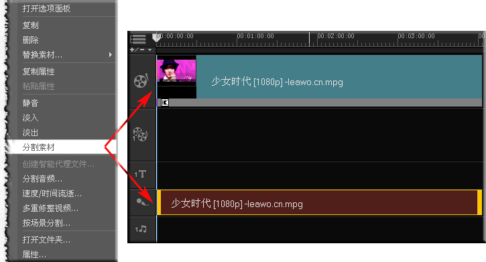Click the title track T icon
Screen dimensions: 486x262
140,174
